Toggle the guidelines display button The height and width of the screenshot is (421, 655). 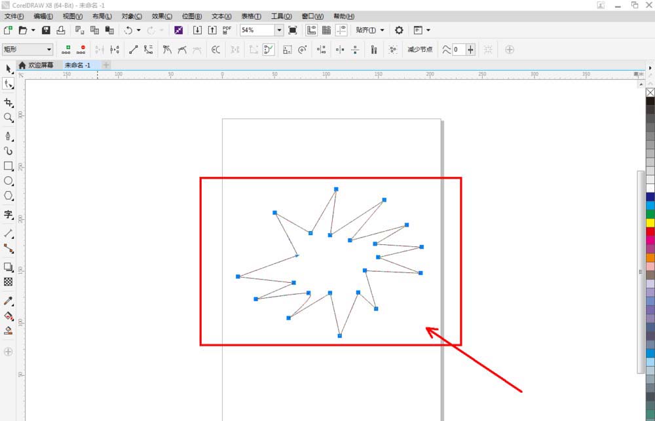pyautogui.click(x=342, y=30)
